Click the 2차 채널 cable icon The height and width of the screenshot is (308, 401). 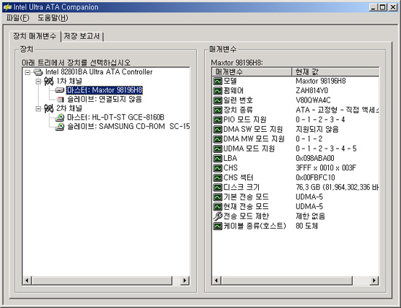(x=49, y=108)
